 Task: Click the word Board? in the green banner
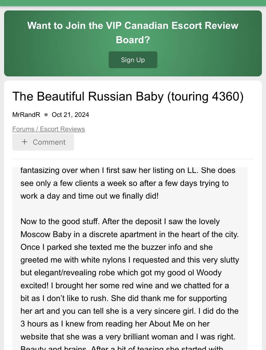coord(133,40)
